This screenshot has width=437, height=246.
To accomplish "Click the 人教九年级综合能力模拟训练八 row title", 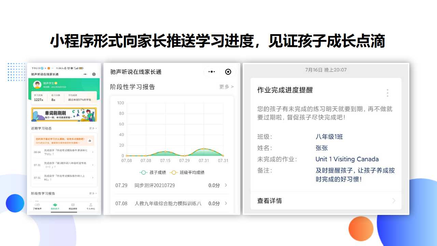I will pos(168,203).
